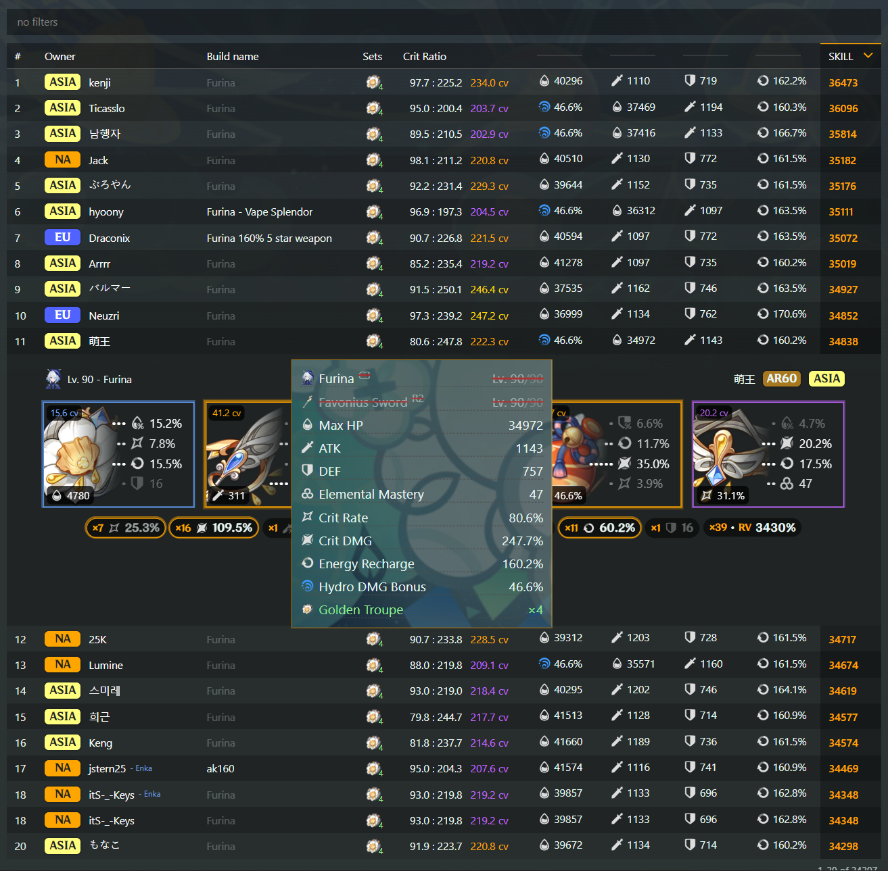Click the '246.4 cv' crit value
Screen dimensions: 888x871
click(x=490, y=289)
